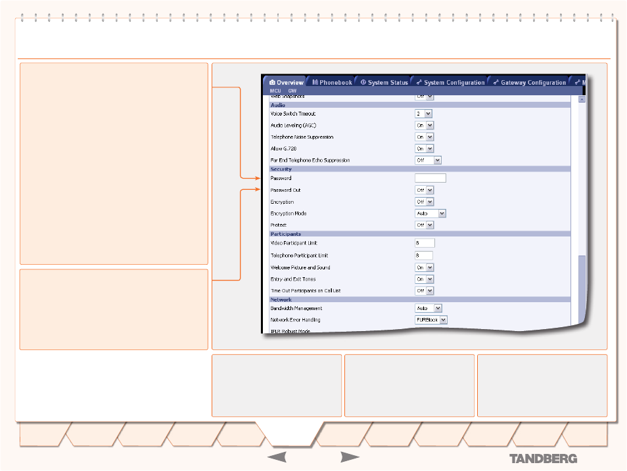Open the Voice Switch Timeout dropdown

pos(423,114)
